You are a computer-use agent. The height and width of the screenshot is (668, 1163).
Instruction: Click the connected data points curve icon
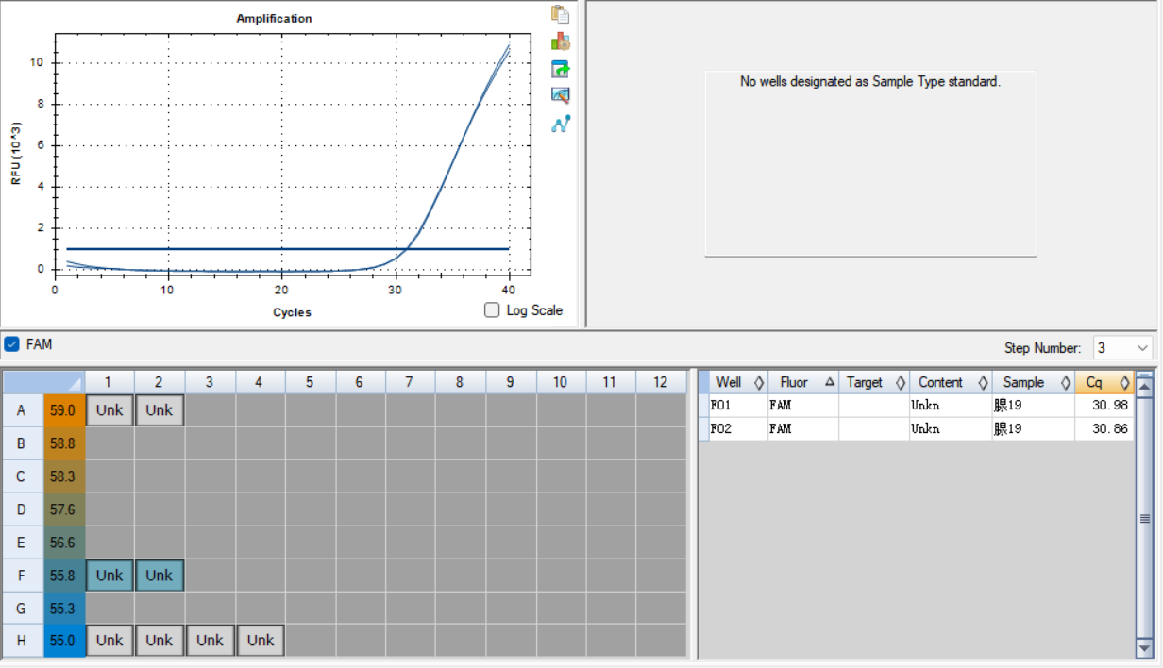click(561, 124)
